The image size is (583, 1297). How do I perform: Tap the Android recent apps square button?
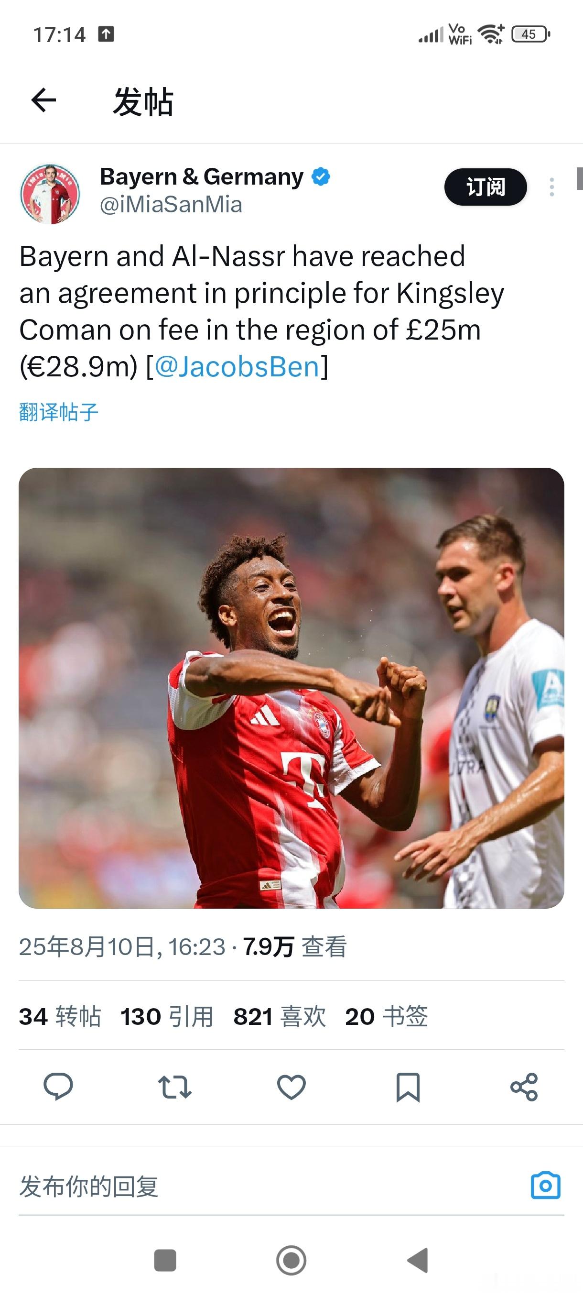(165, 1260)
